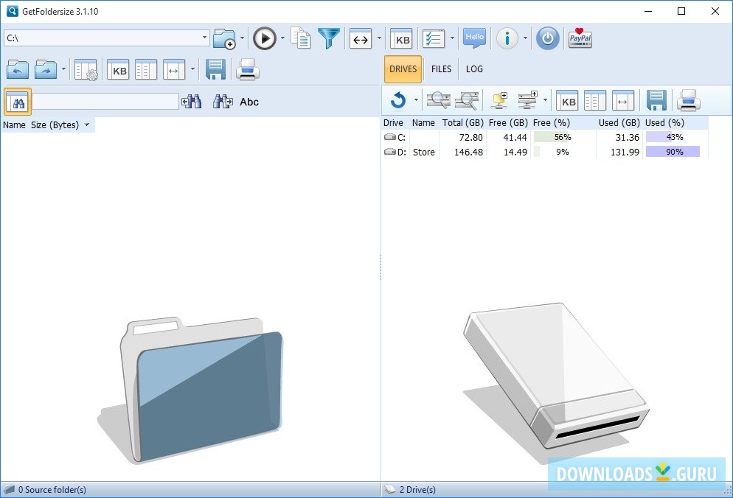Image resolution: width=733 pixels, height=498 pixels.
Task: Click the Name column header in folder pane
Action: (x=14, y=124)
